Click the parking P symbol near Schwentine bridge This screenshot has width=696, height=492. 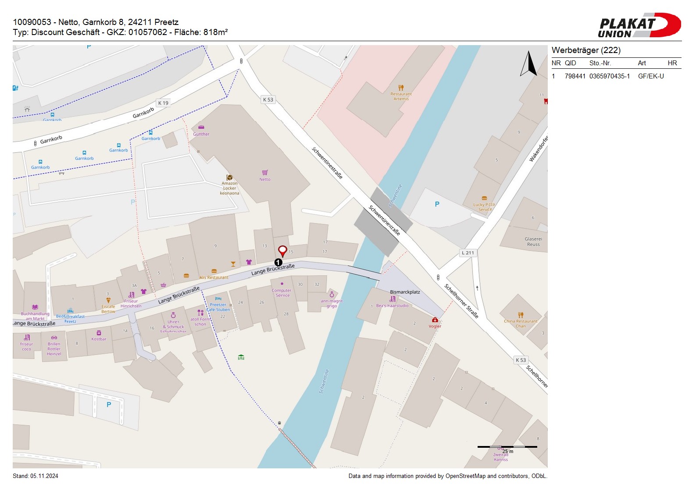[437, 204]
